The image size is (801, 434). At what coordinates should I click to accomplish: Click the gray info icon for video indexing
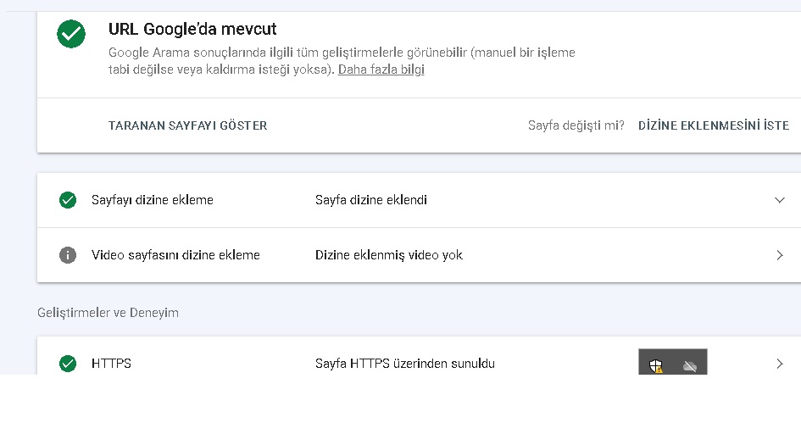[x=68, y=255]
